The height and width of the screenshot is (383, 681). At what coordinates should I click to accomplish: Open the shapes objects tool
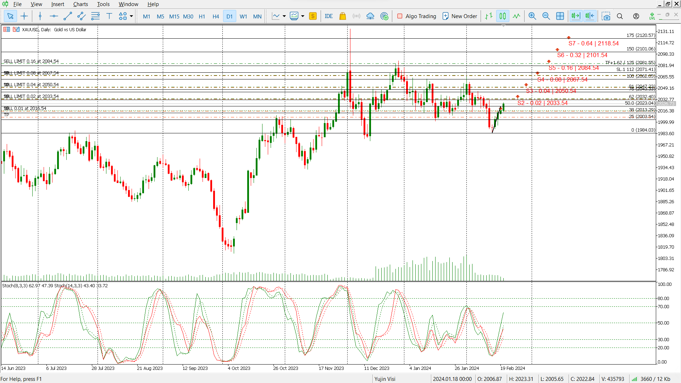pyautogui.click(x=123, y=16)
